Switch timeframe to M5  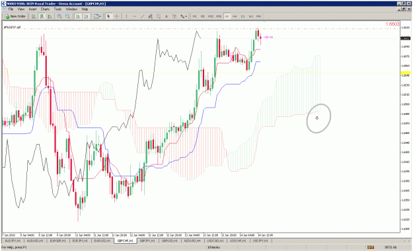click(203, 17)
